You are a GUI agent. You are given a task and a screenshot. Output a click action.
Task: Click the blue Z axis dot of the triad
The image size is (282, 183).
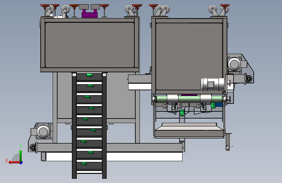click(x=21, y=162)
